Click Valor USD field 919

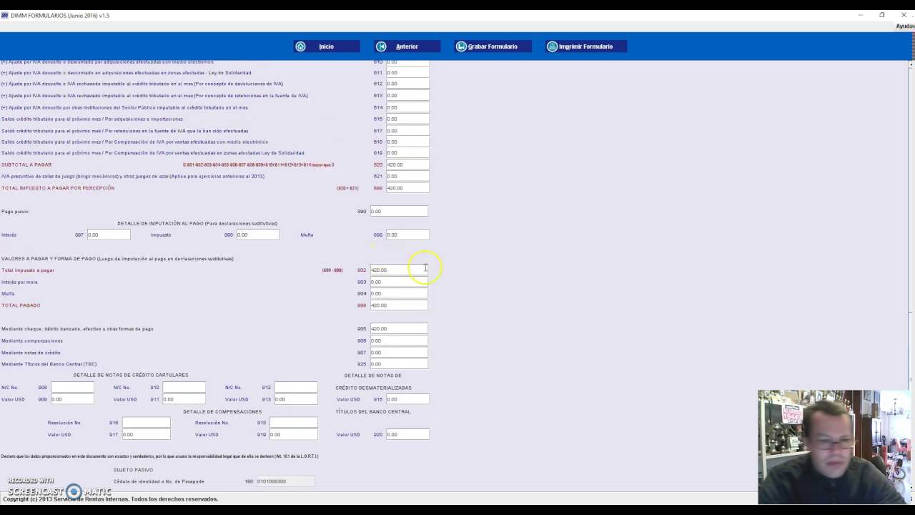click(293, 434)
